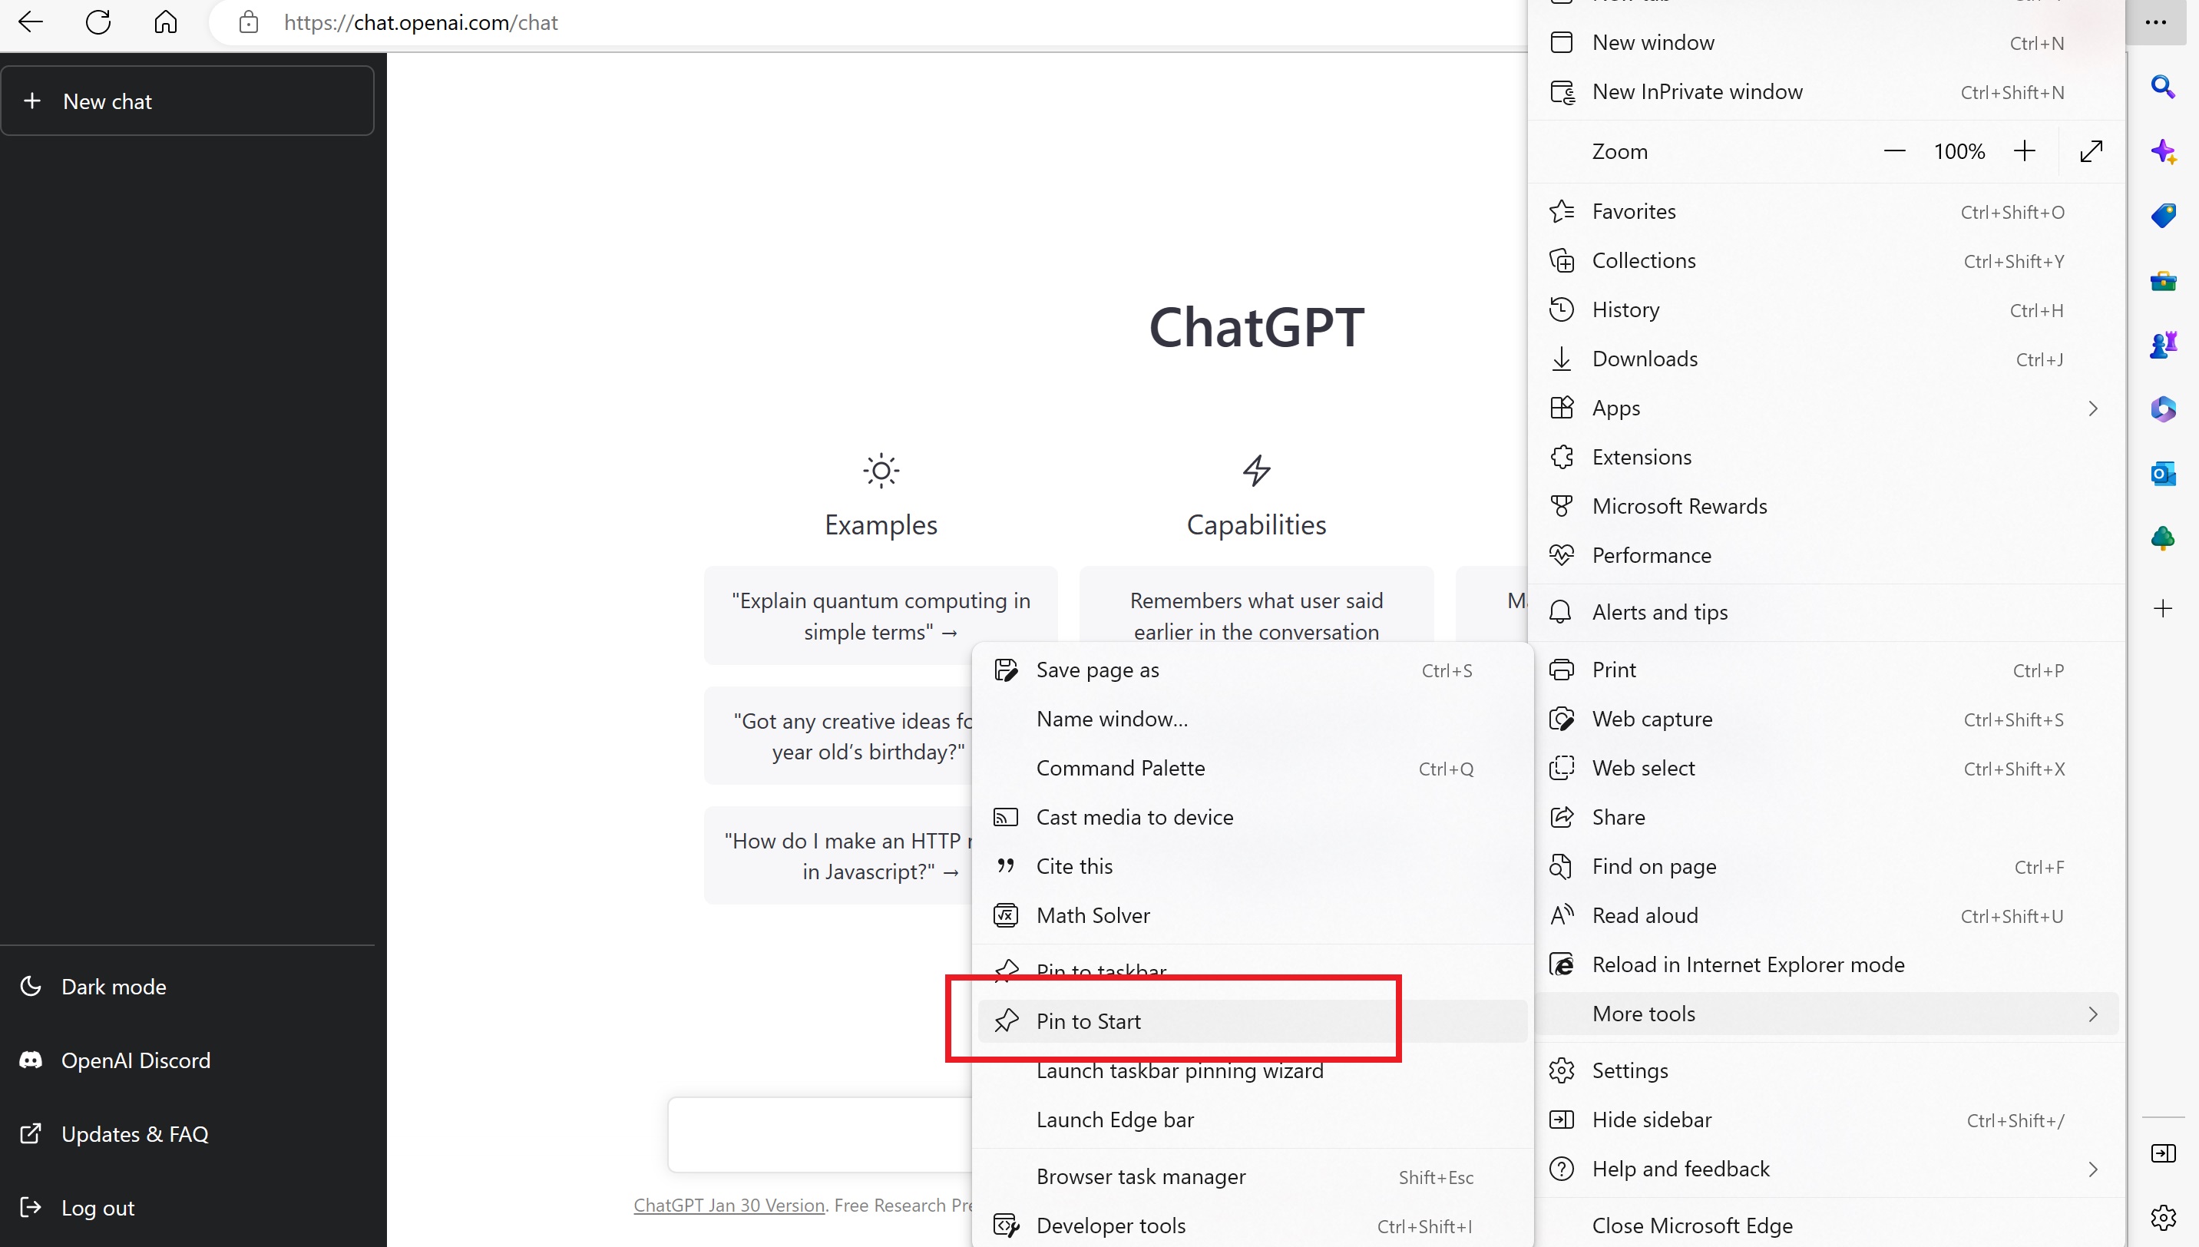Screen dimensions: 2199x1247
Task: Click the Favorites star icon
Action: tap(1563, 211)
